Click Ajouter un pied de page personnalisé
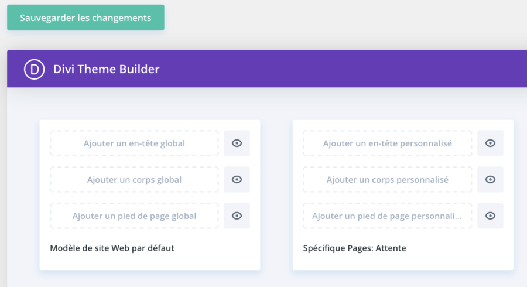Image resolution: width=527 pixels, height=287 pixels. (387, 216)
